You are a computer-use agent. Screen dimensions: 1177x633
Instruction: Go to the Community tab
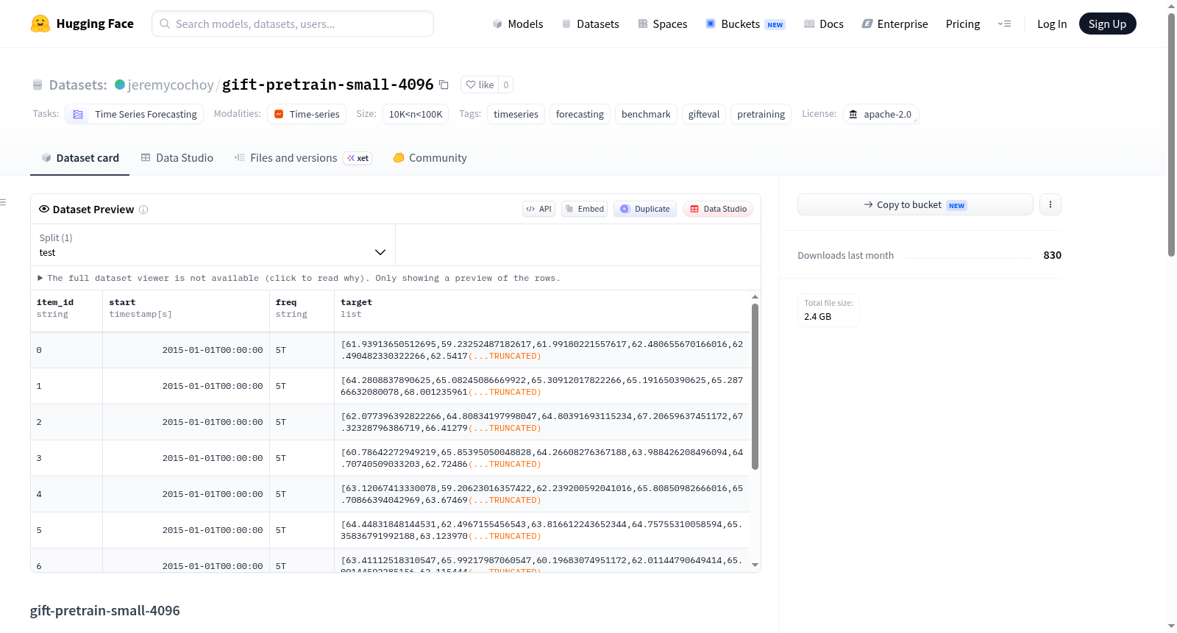[x=430, y=158]
